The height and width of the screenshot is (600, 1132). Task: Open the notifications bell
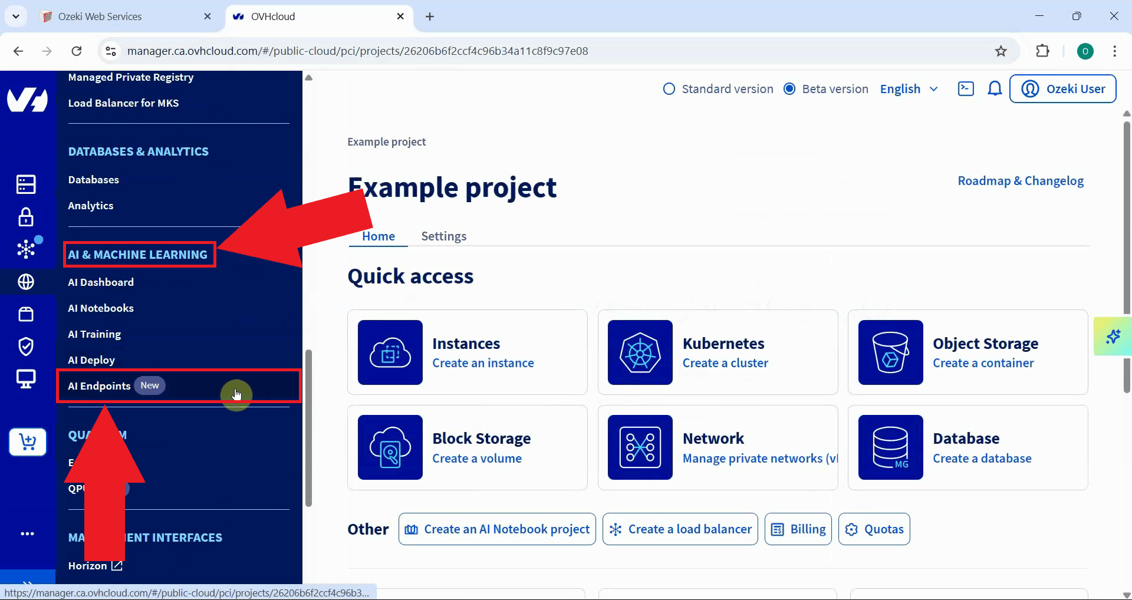[995, 89]
